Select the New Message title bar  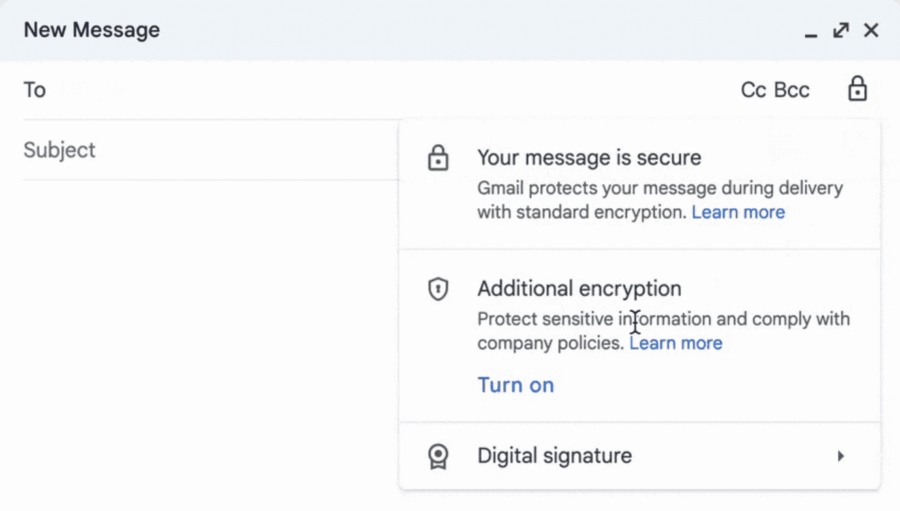[x=91, y=29]
